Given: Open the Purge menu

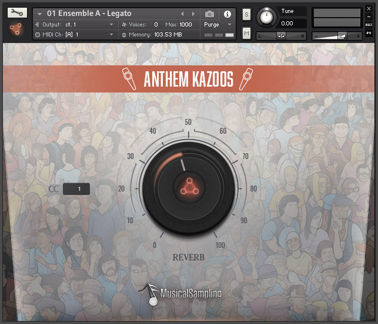Looking at the screenshot, I should coord(218,24).
